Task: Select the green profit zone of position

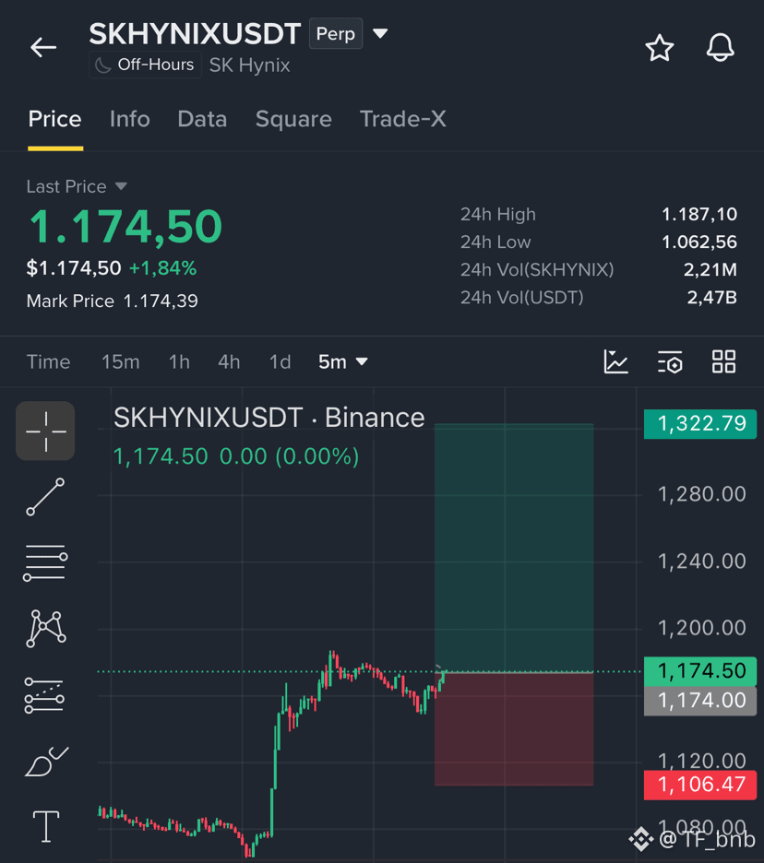Action: [x=514, y=548]
